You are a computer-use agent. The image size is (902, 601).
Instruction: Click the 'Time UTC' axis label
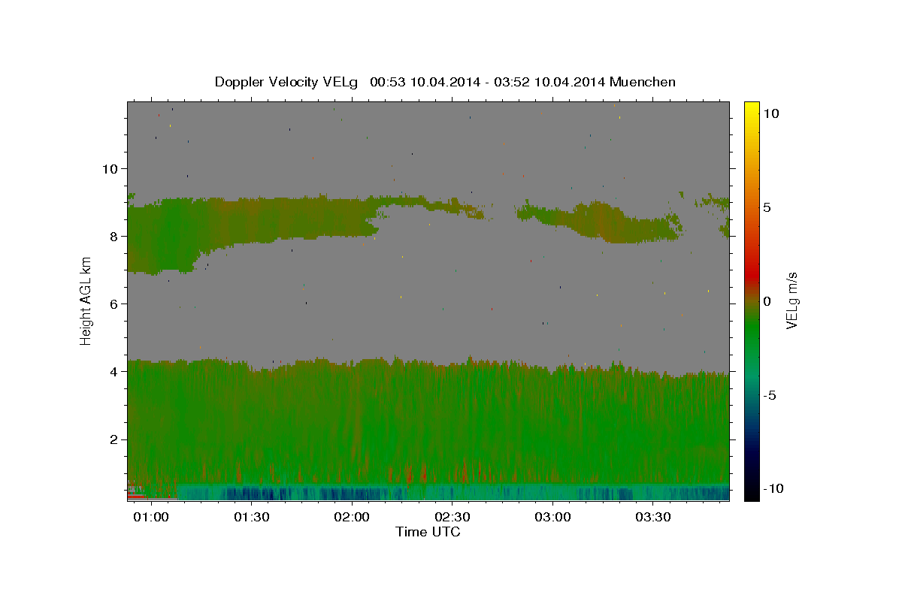(428, 532)
